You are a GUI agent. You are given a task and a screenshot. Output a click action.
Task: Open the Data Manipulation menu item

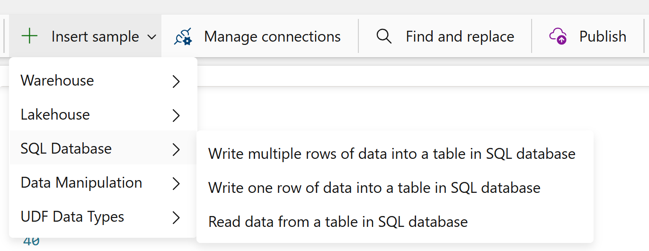103,183
